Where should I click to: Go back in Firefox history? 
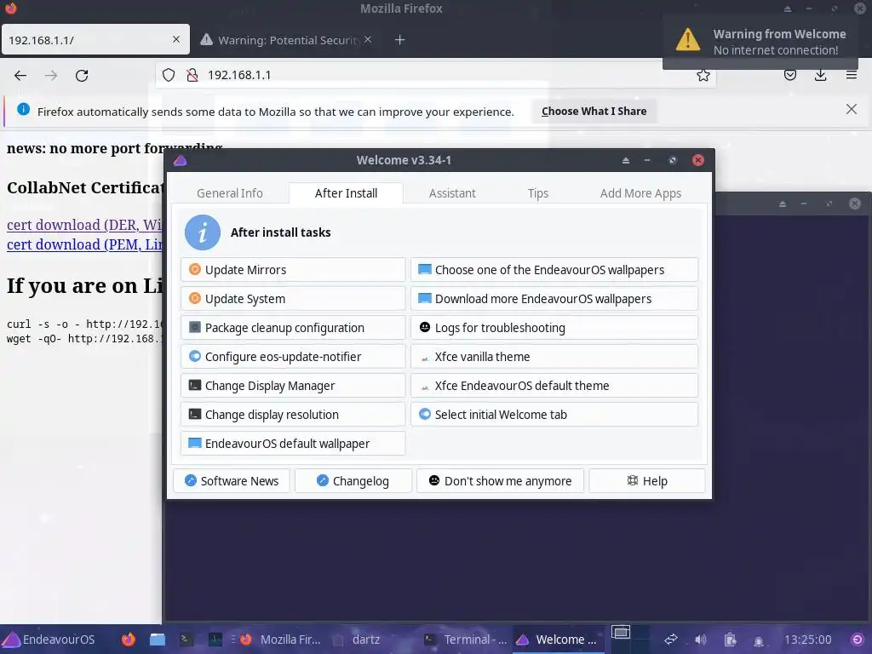(20, 75)
